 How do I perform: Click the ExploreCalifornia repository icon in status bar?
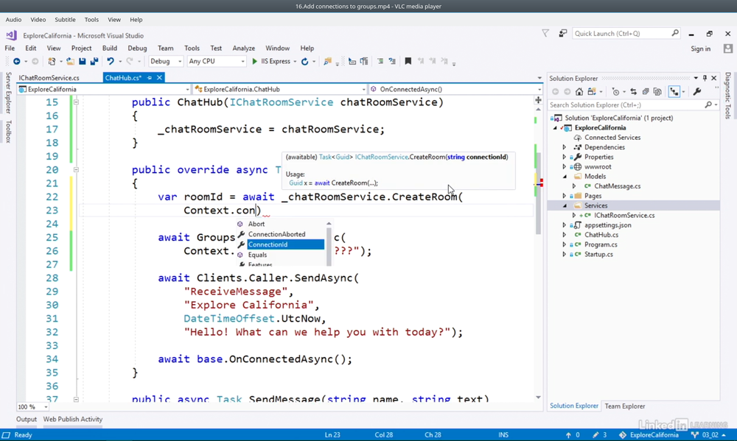[x=623, y=435]
